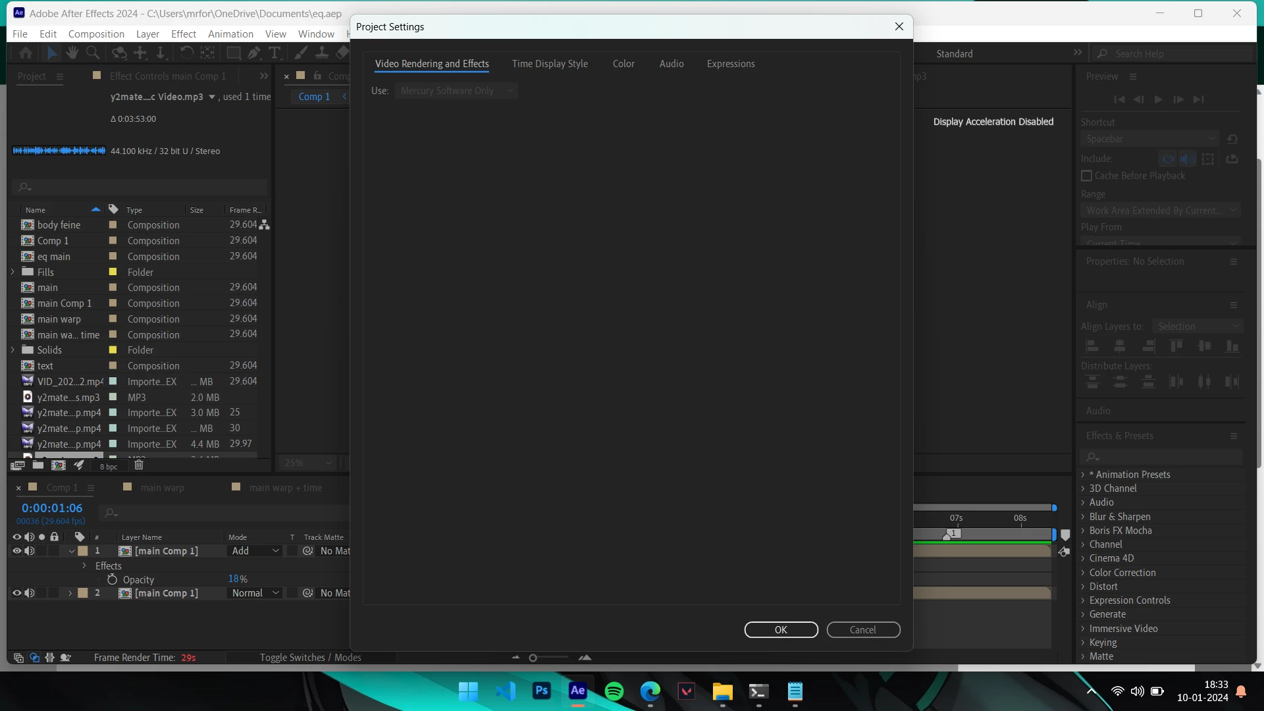Switch to Time Display Style tab
The image size is (1264, 711).
[550, 64]
